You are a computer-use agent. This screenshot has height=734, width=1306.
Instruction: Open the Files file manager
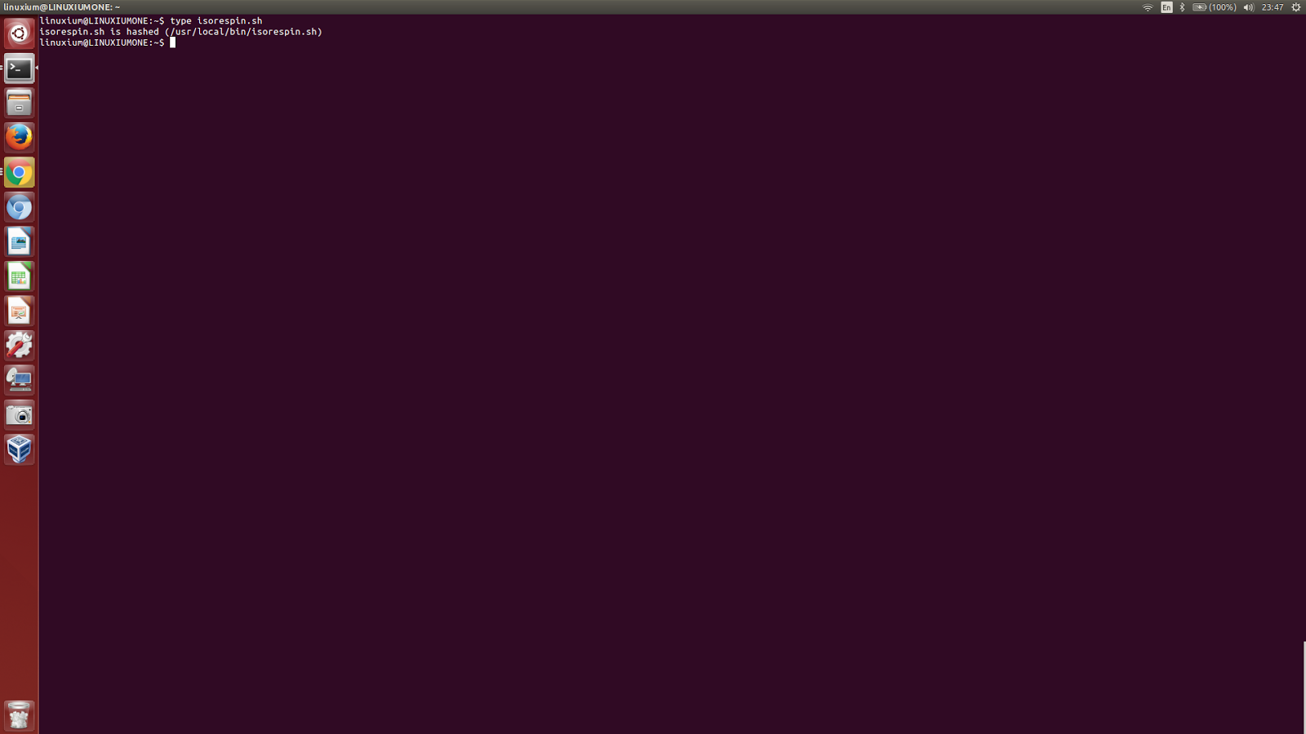point(19,103)
